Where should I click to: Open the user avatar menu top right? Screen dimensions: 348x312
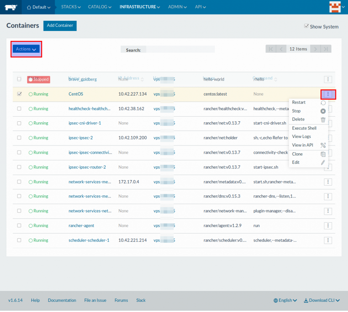tap(336, 7)
